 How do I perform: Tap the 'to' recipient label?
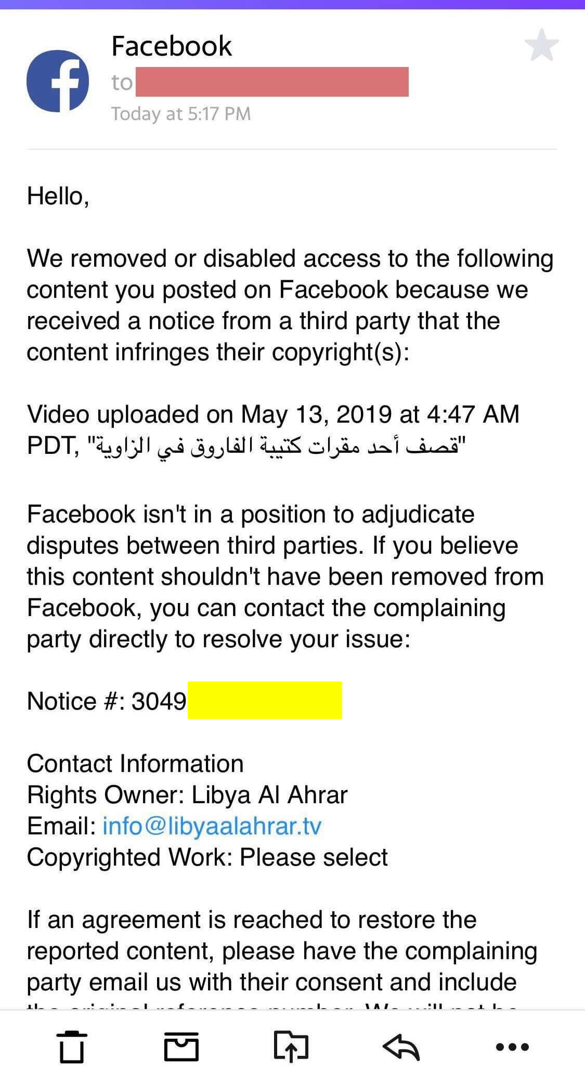(122, 82)
